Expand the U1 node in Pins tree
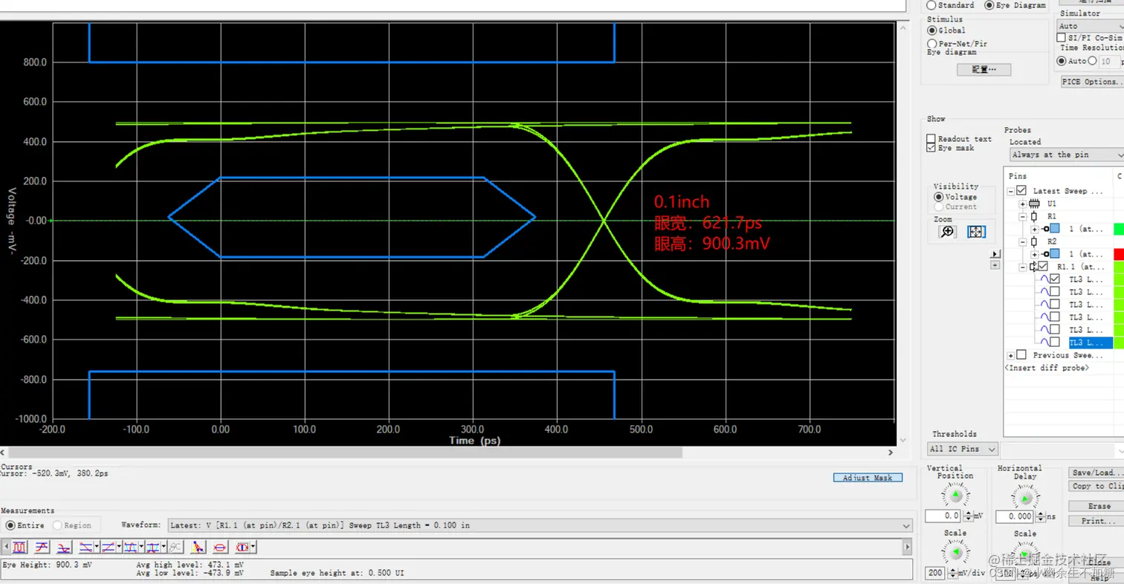The height and width of the screenshot is (584, 1124). (1023, 204)
